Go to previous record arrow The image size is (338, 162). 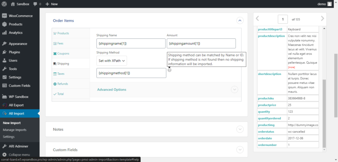coord(257,19)
